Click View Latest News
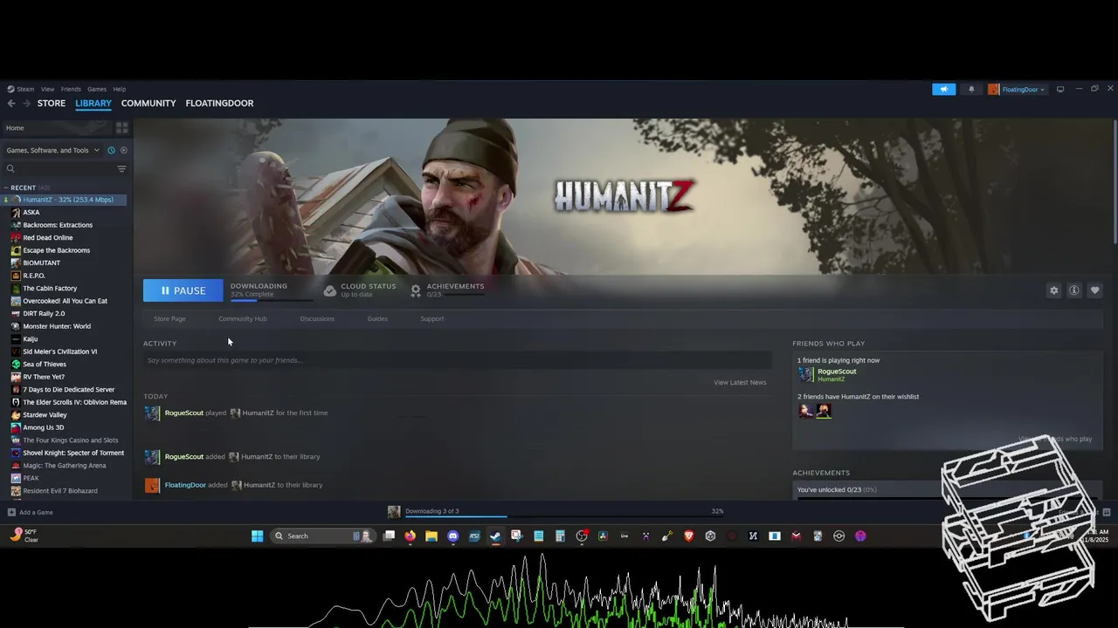 tap(740, 382)
